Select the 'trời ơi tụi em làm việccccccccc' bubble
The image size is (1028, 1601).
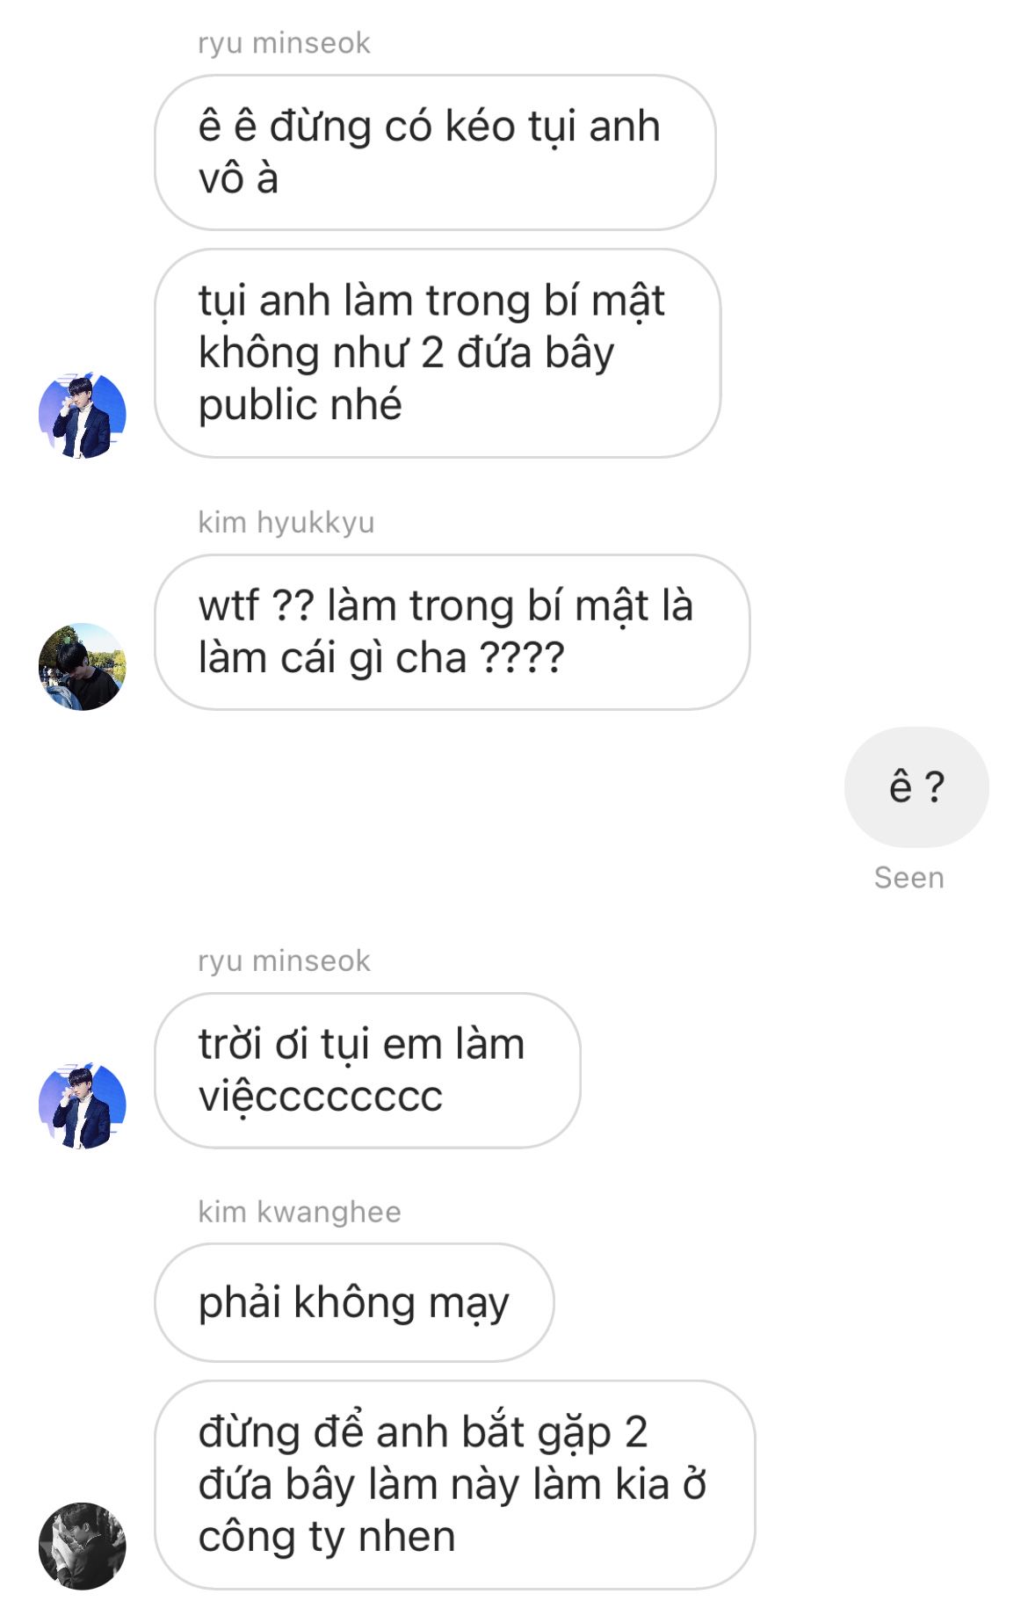(367, 1070)
